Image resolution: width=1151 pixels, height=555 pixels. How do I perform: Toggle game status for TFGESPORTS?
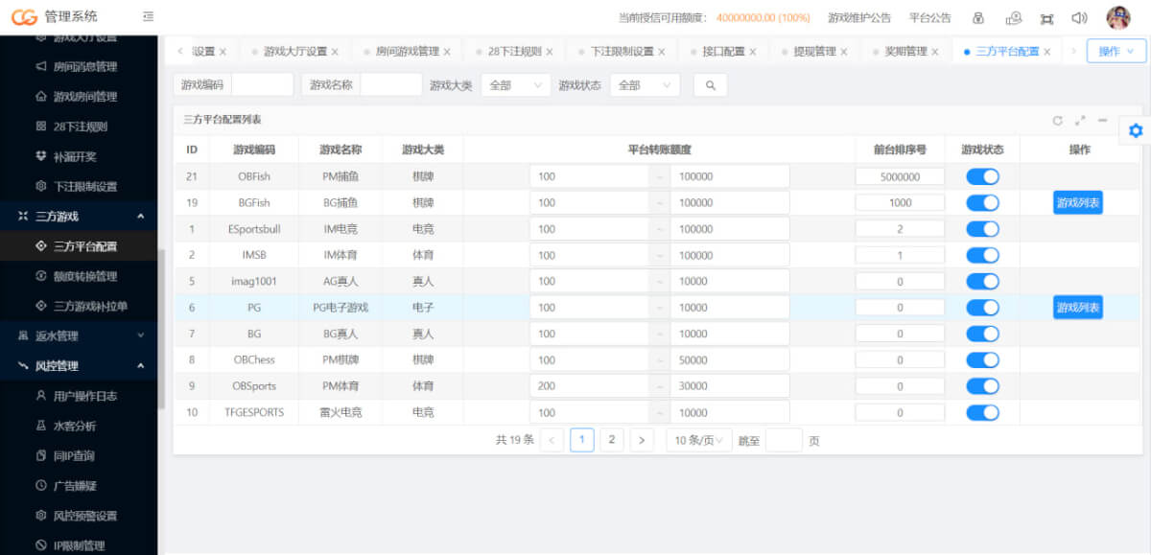(982, 412)
